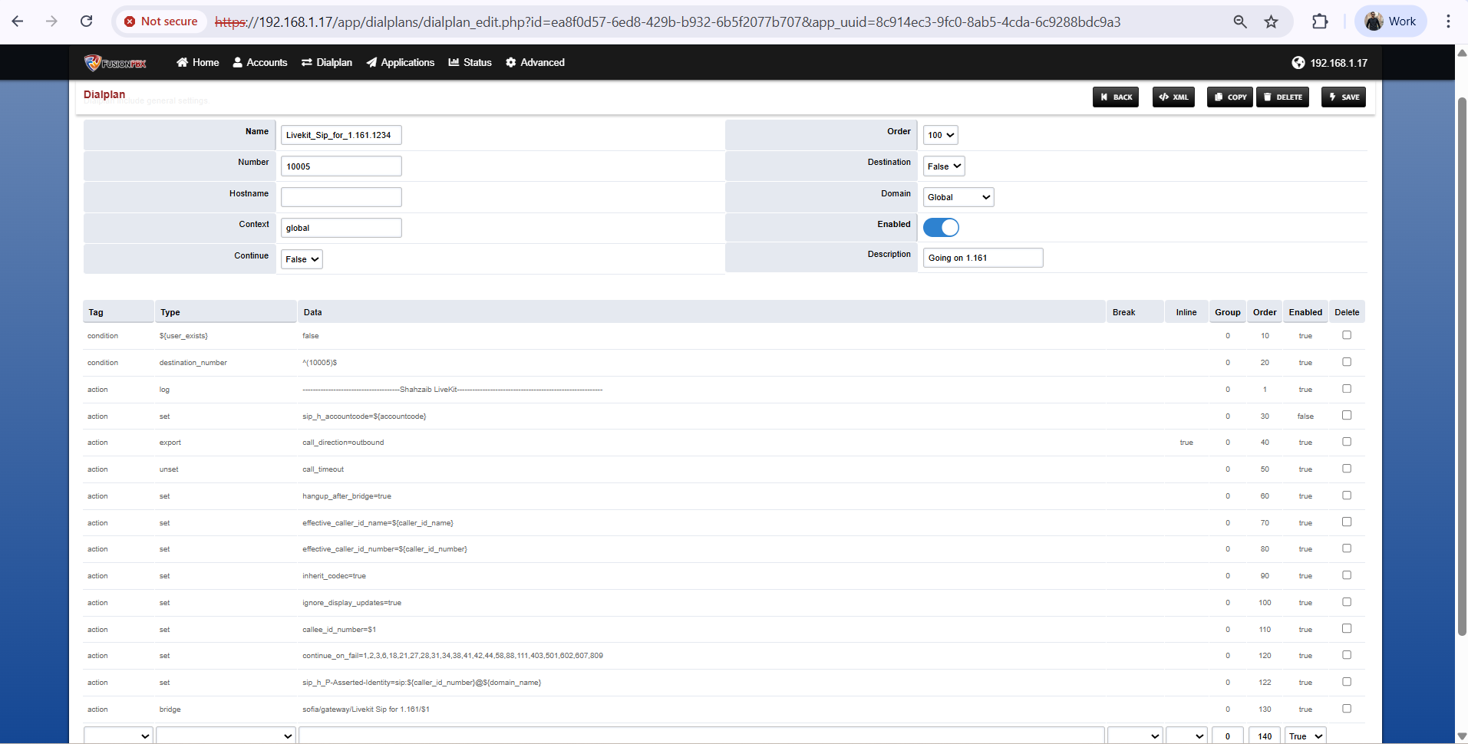This screenshot has height=744, width=1468.
Task: Expand the Domain dropdown set to Global
Action: click(x=958, y=197)
